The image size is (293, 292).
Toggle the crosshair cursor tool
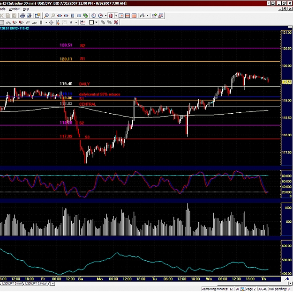(x=51, y=22)
